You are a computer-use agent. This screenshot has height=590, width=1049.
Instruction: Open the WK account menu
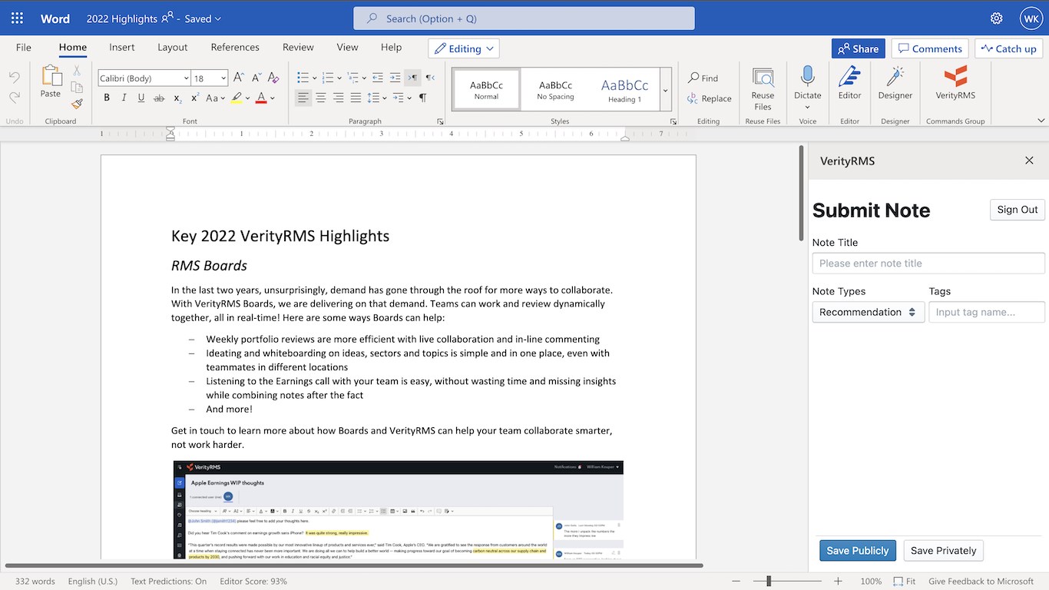point(1031,18)
